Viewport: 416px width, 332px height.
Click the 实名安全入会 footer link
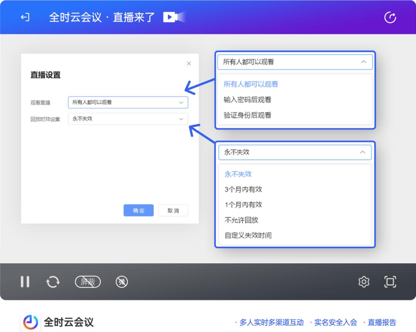(x=336, y=322)
